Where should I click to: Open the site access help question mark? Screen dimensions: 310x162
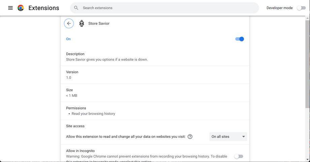190,136
